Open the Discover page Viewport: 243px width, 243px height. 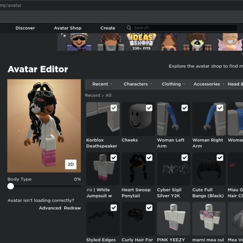click(x=25, y=28)
